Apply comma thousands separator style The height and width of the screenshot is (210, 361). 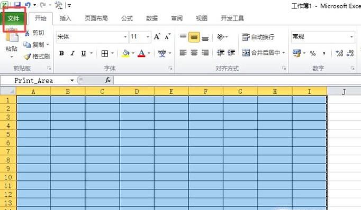click(324, 53)
